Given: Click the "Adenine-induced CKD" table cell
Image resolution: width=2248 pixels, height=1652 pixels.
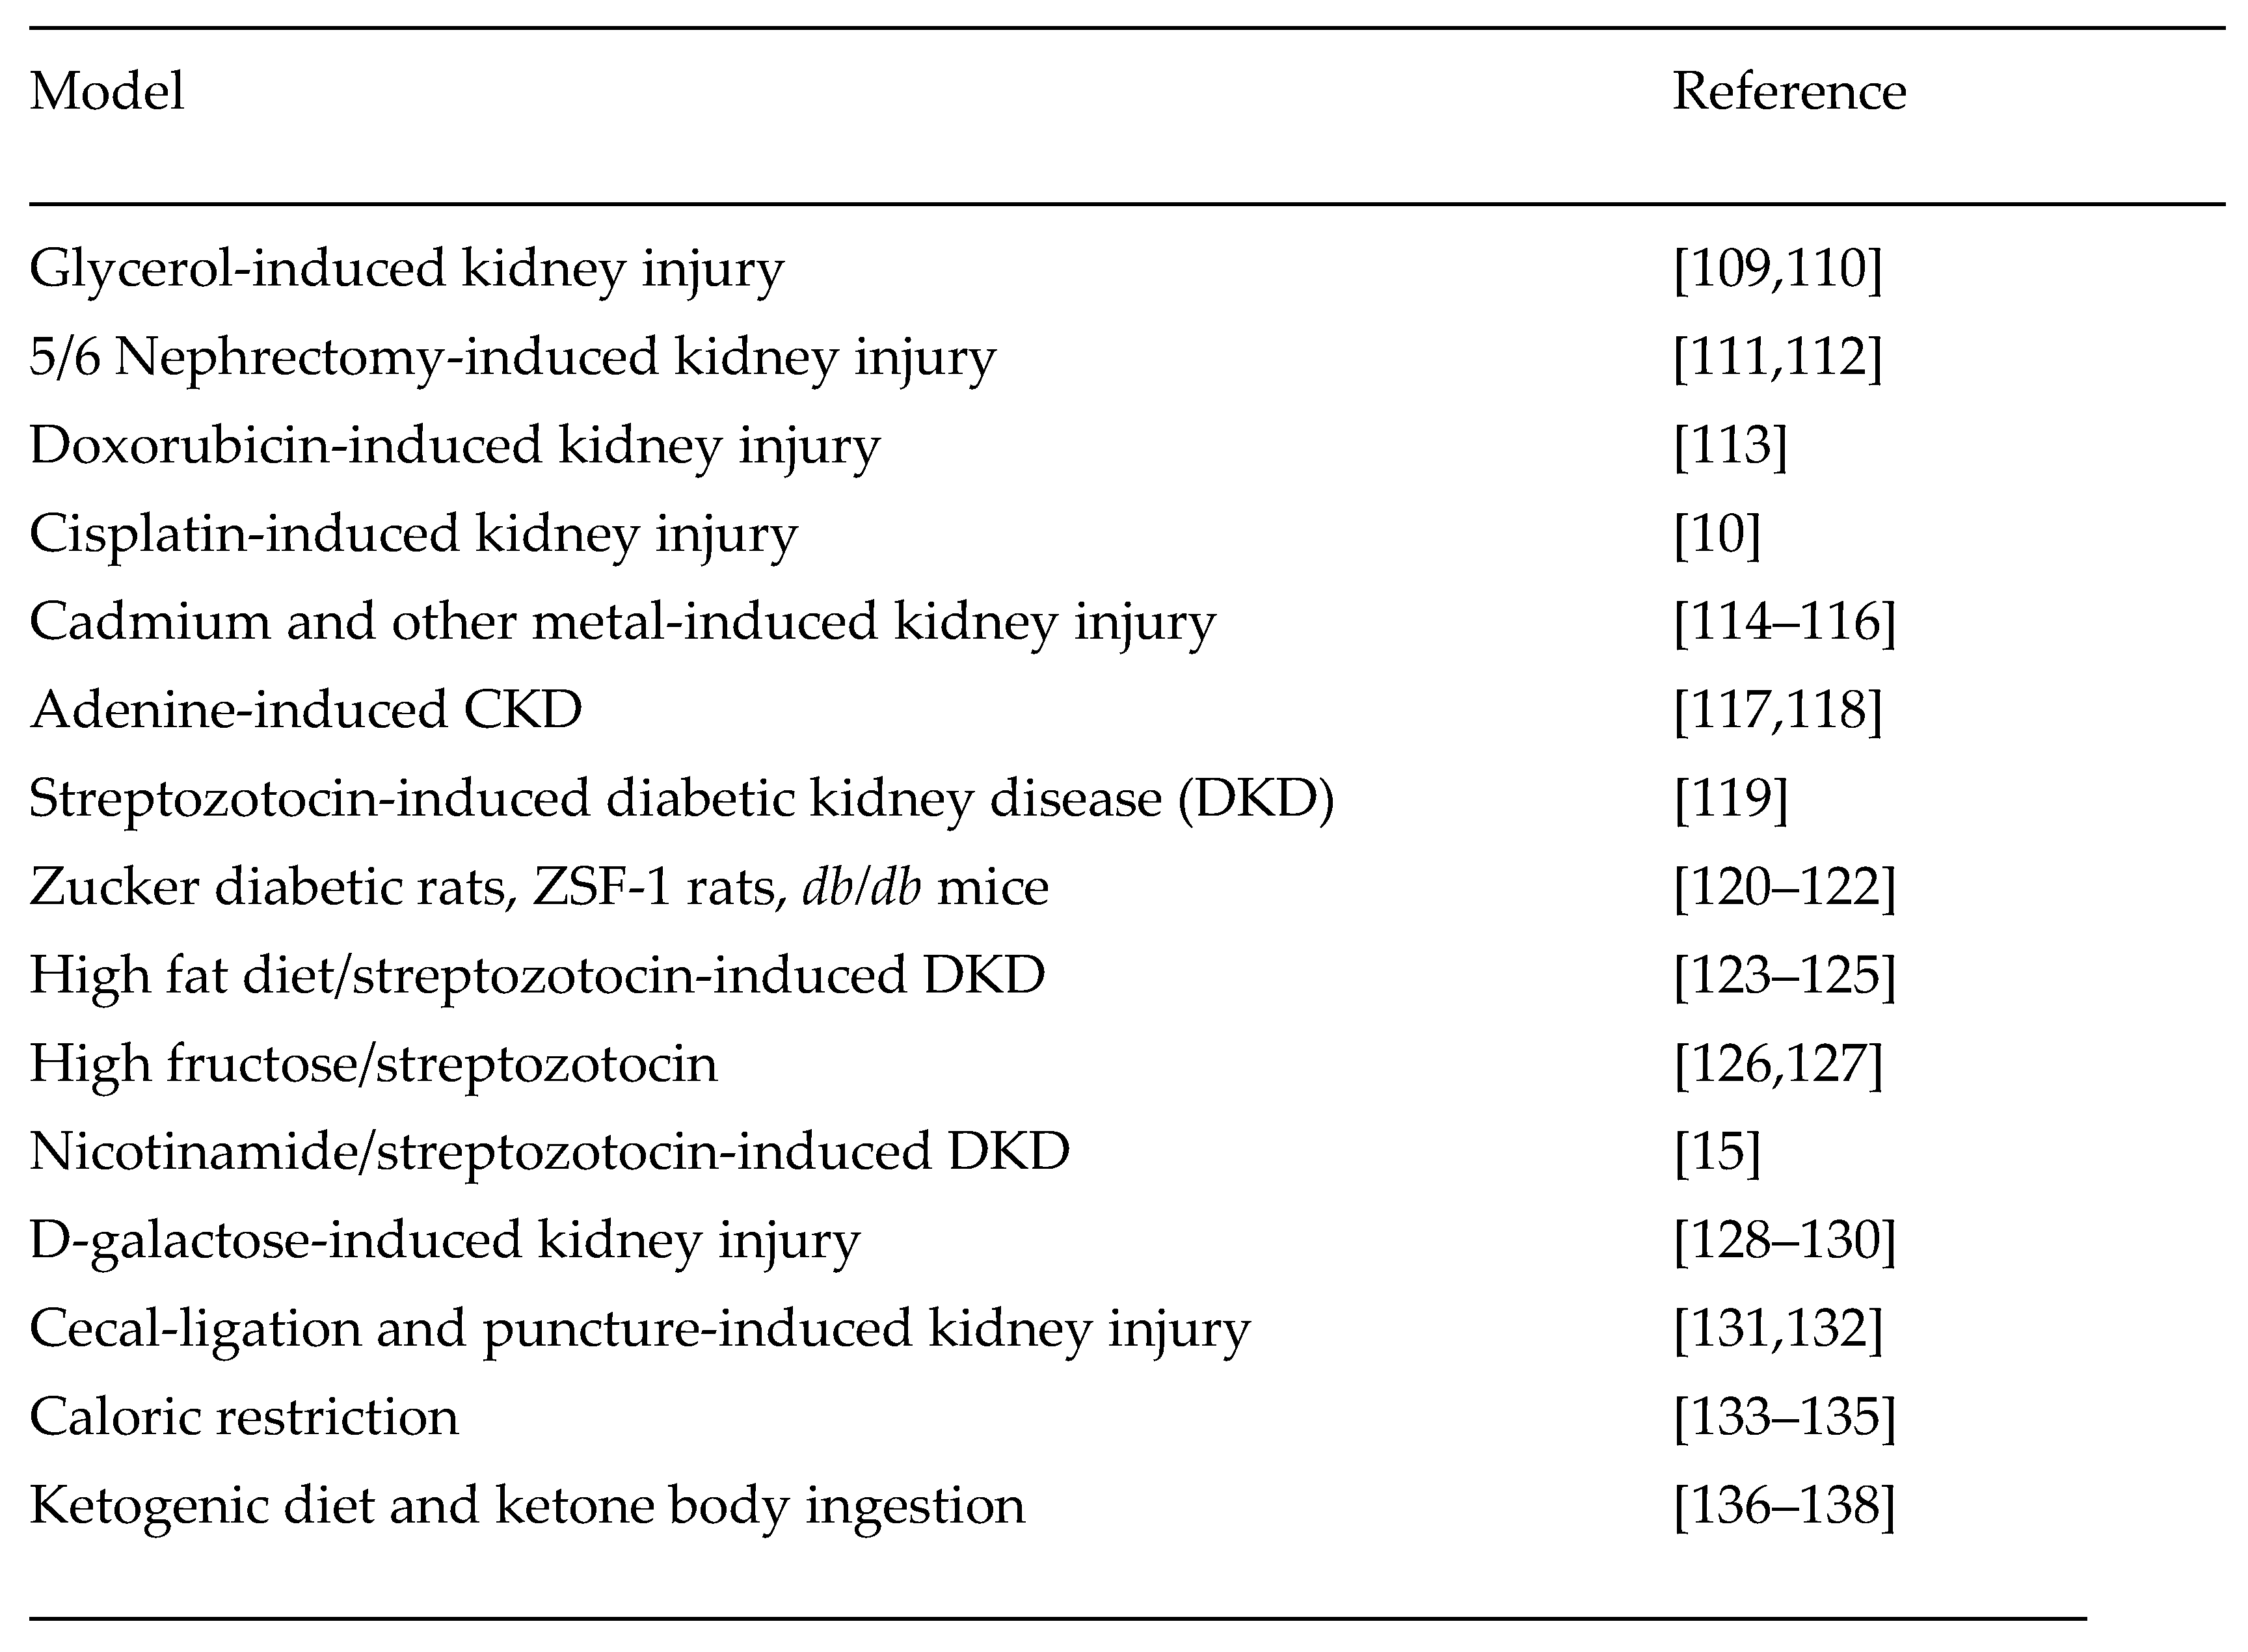Looking at the screenshot, I should [306, 710].
